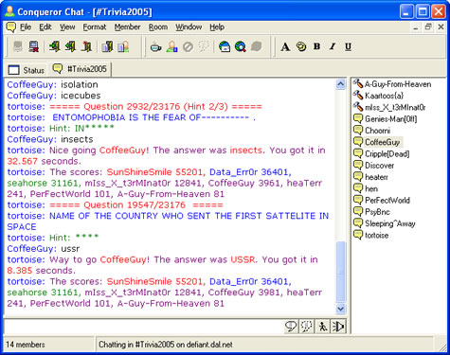Click the 'CoffeeGuy: ussr' chat line
Screen dimensions: 450x355
pos(44,249)
